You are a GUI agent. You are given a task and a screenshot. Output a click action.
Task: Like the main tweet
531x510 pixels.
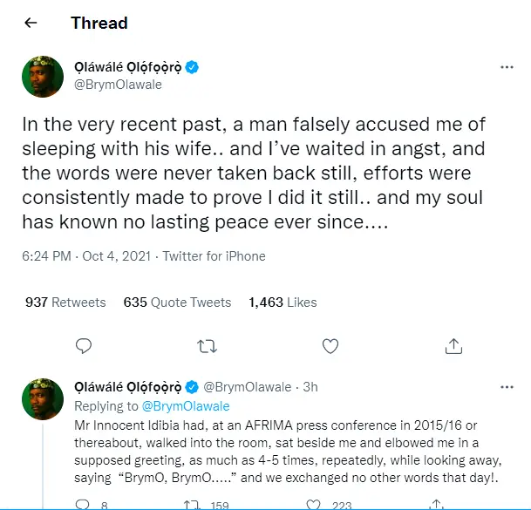330,347
